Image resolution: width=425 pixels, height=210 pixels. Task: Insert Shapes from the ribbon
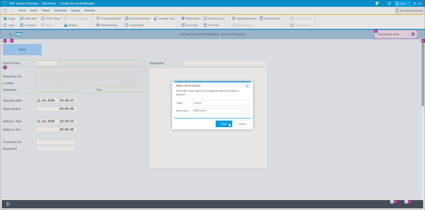[70, 25]
